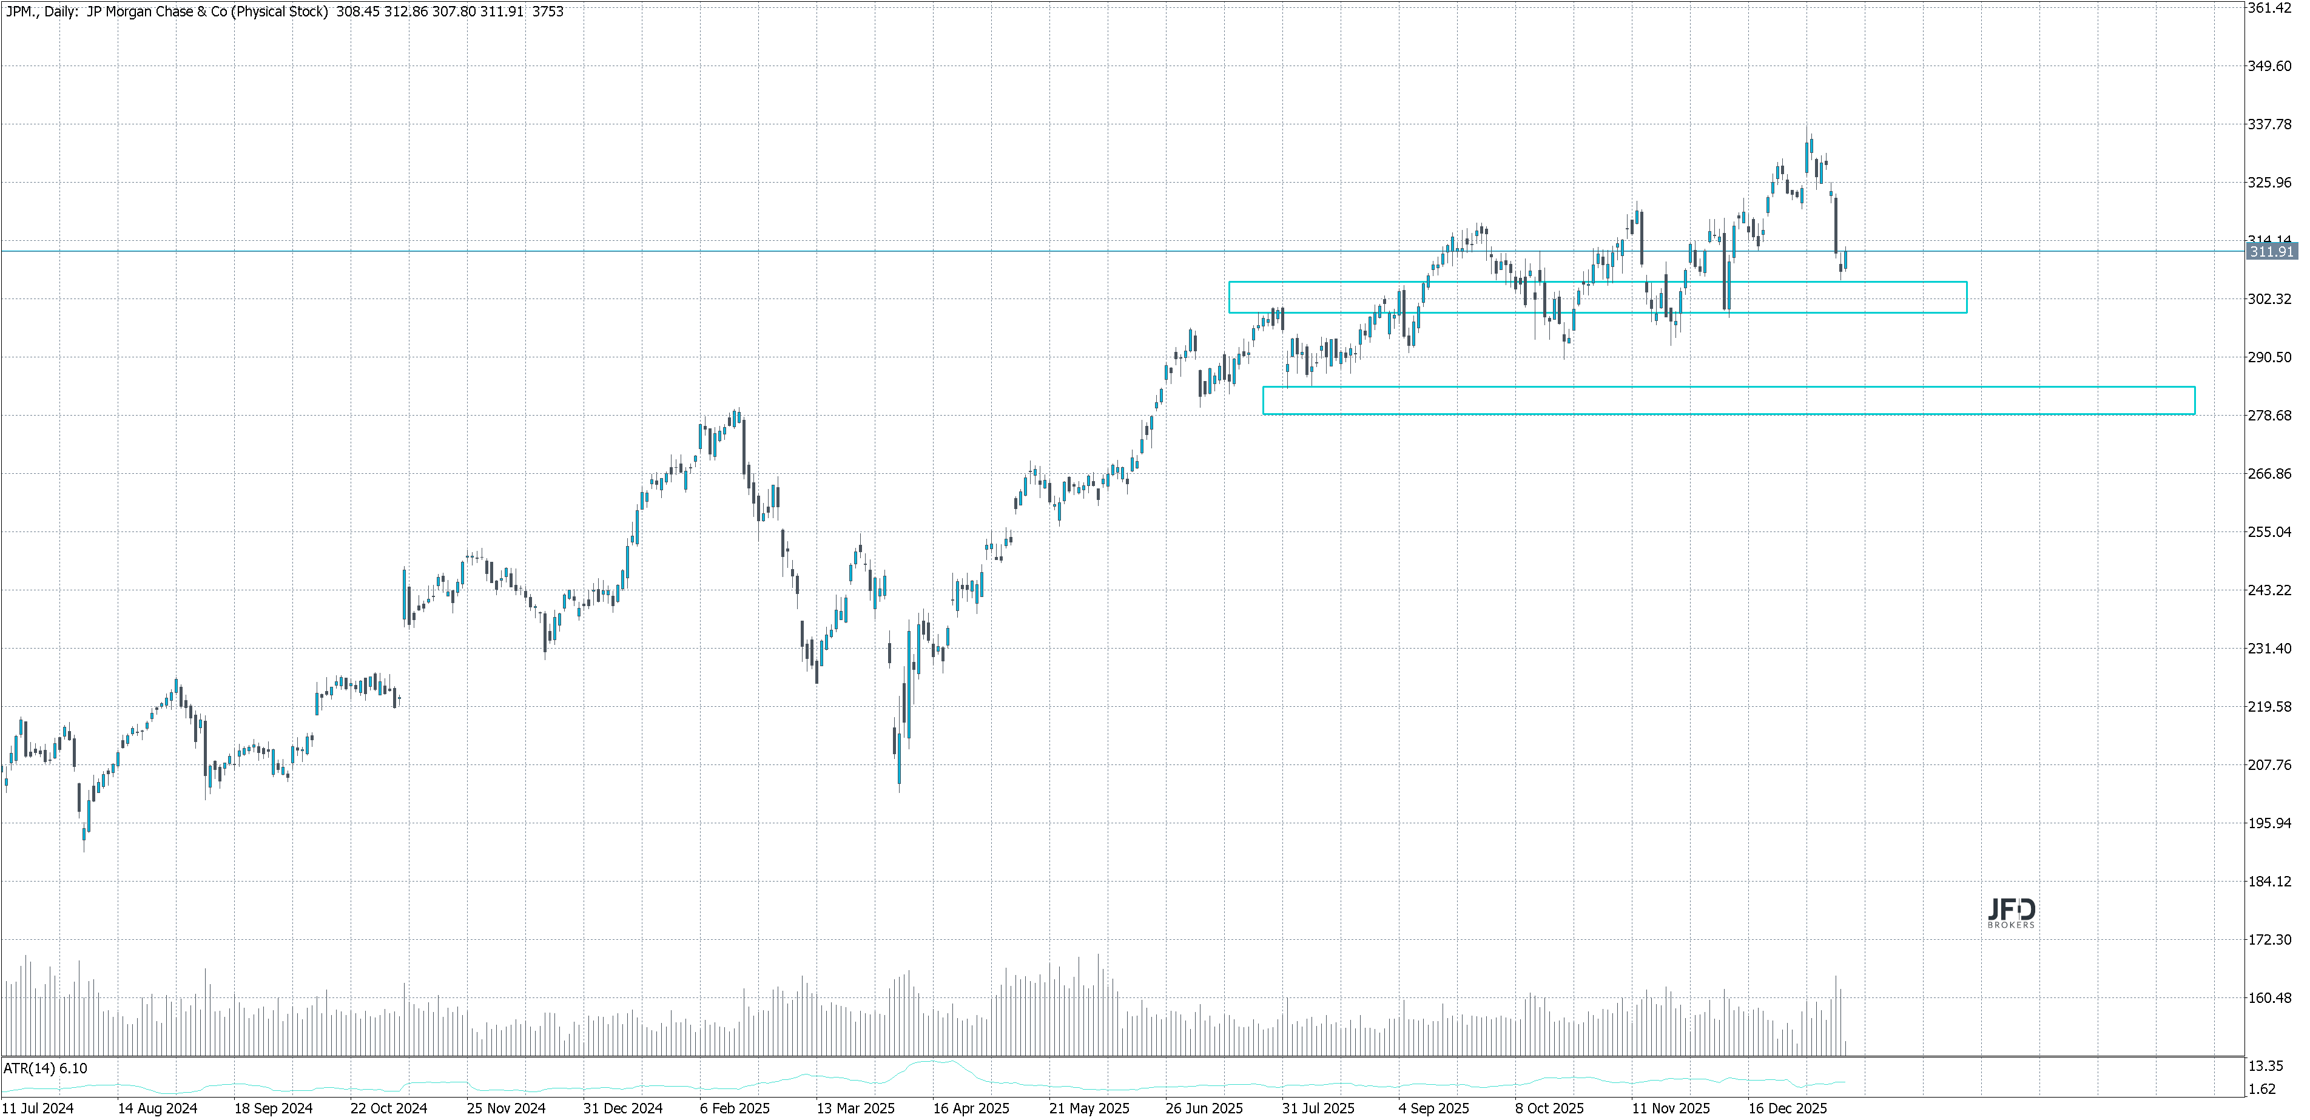Click the JFD Brokers logo
2310x1120 pixels.
(2012, 913)
